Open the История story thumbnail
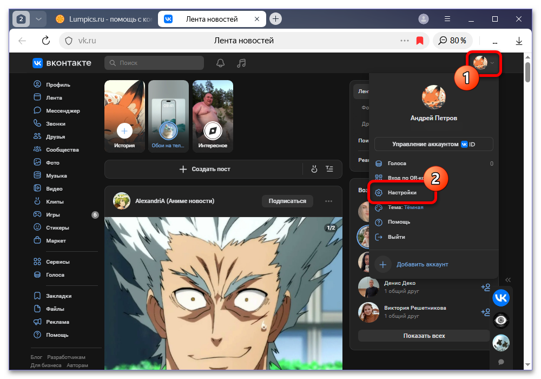 tap(124, 116)
